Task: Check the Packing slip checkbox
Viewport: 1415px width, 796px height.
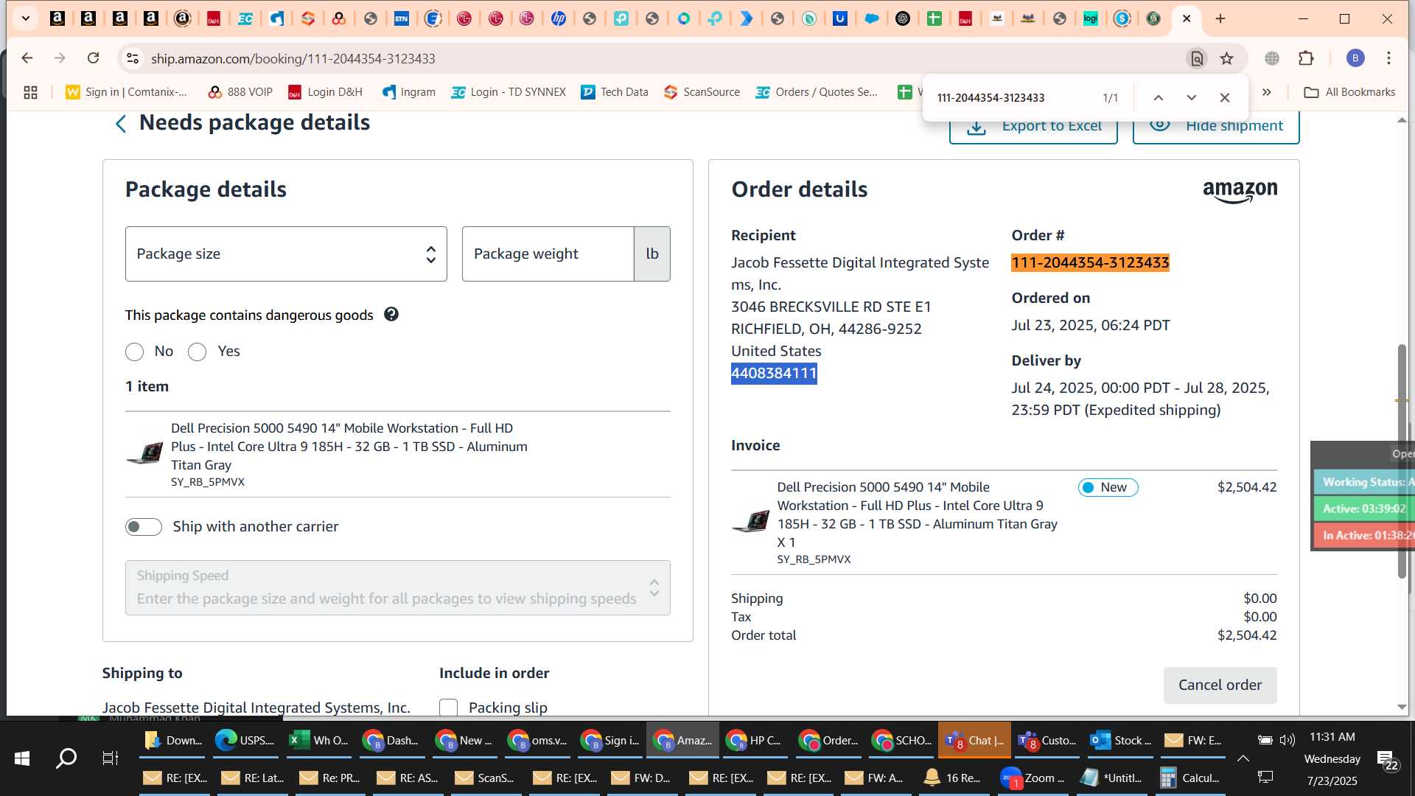Action: (x=448, y=708)
